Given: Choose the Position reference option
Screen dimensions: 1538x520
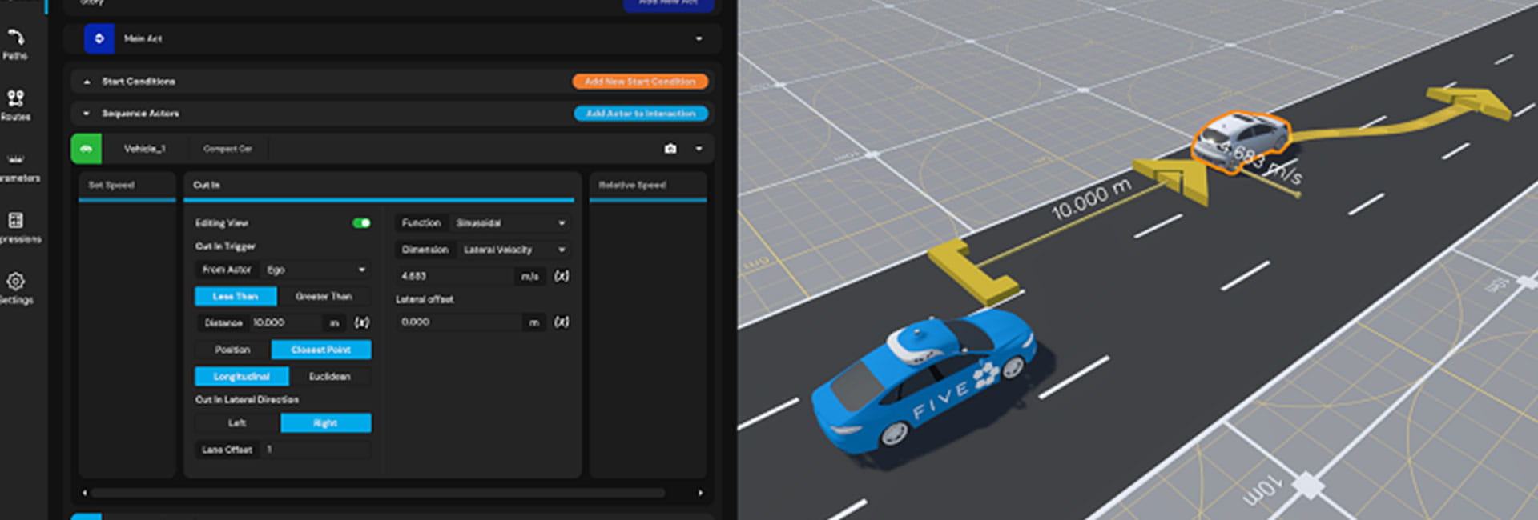Looking at the screenshot, I should point(232,350).
